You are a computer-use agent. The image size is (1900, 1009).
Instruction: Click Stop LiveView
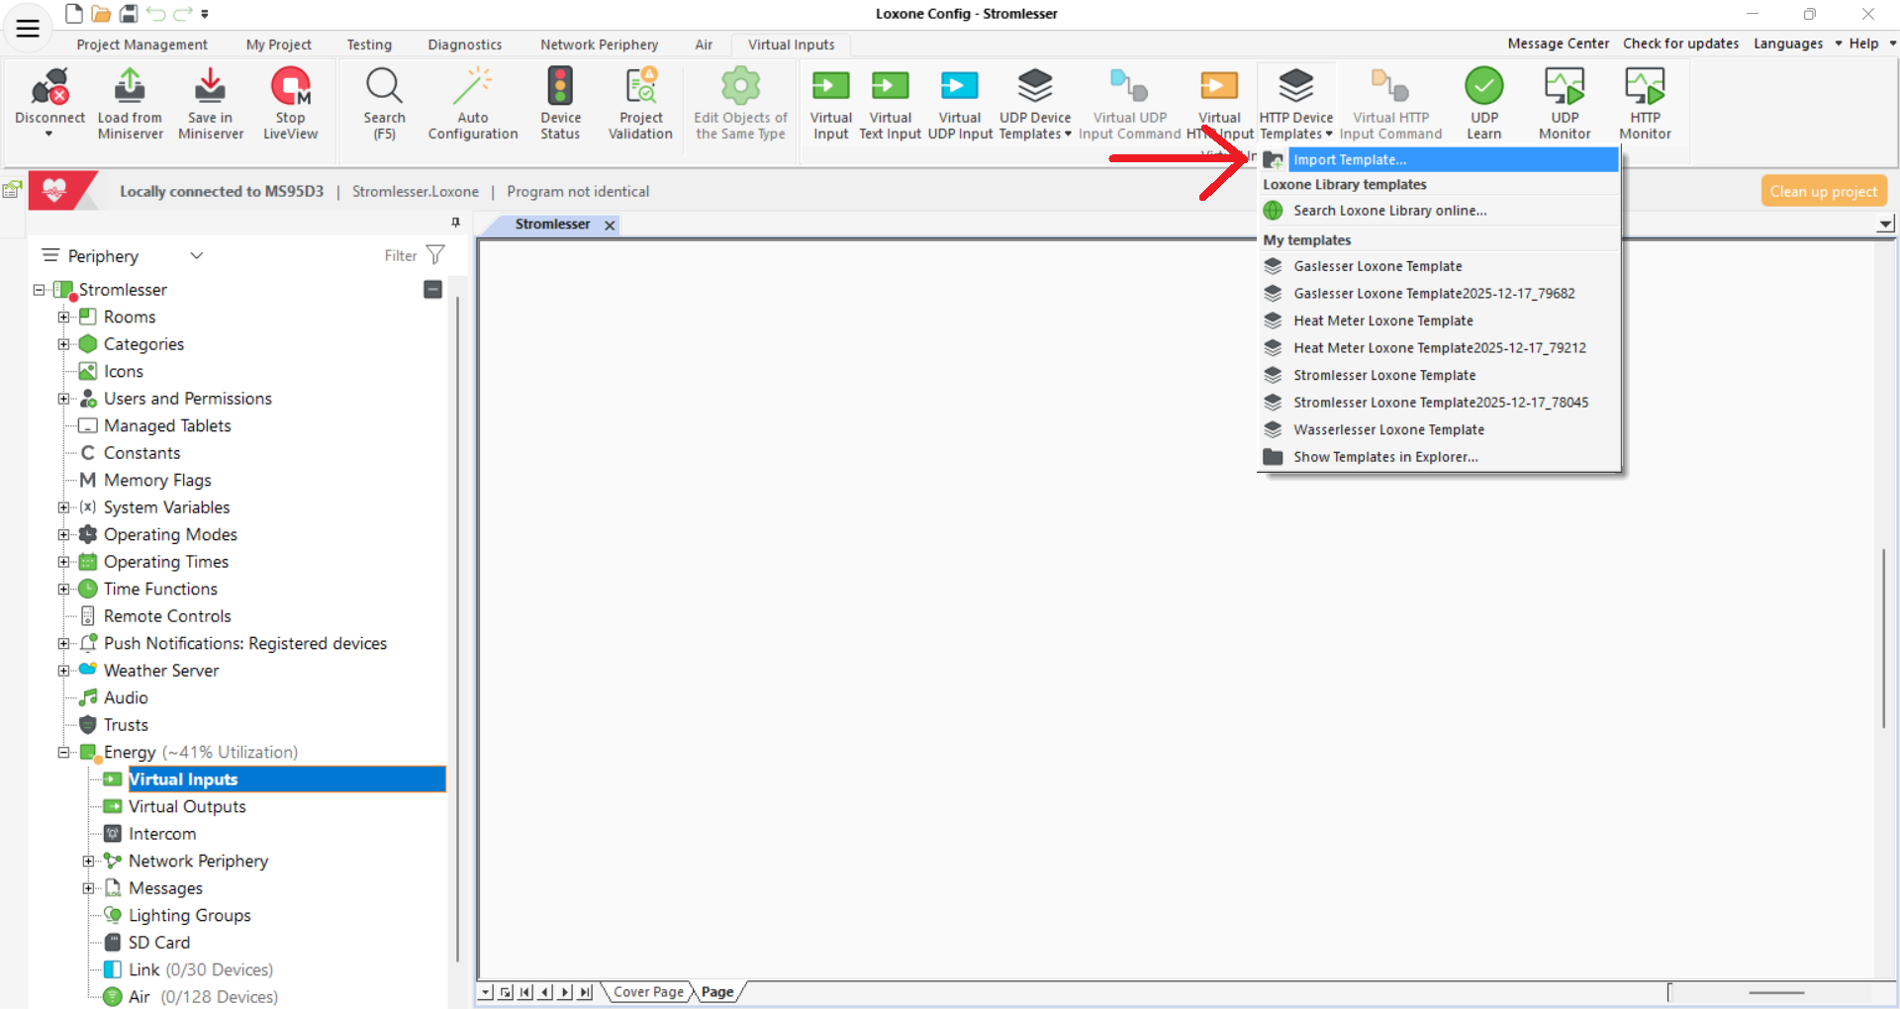click(x=290, y=102)
